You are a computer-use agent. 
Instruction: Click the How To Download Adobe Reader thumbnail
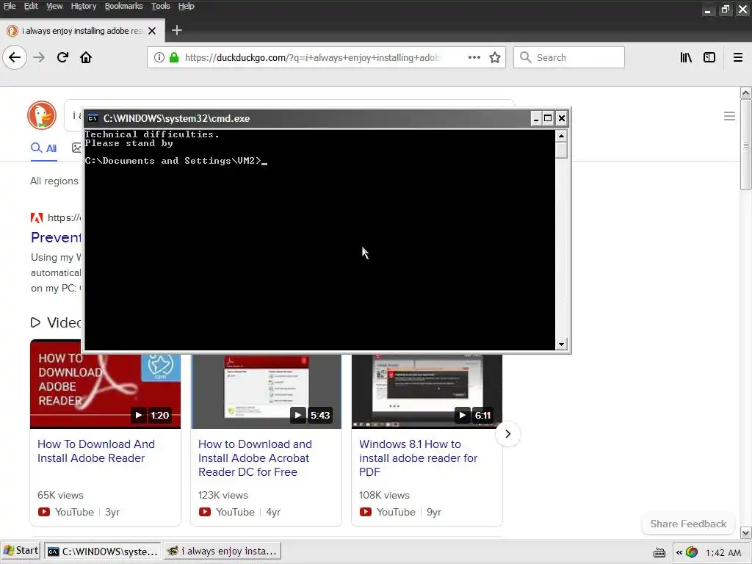tap(105, 391)
